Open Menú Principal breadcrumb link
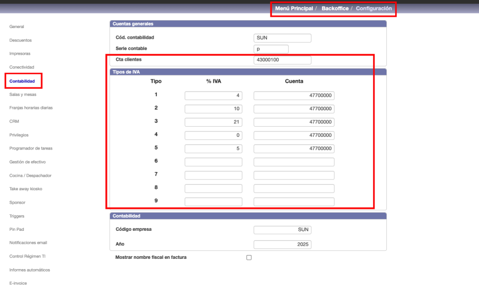479x285 pixels. click(x=294, y=8)
